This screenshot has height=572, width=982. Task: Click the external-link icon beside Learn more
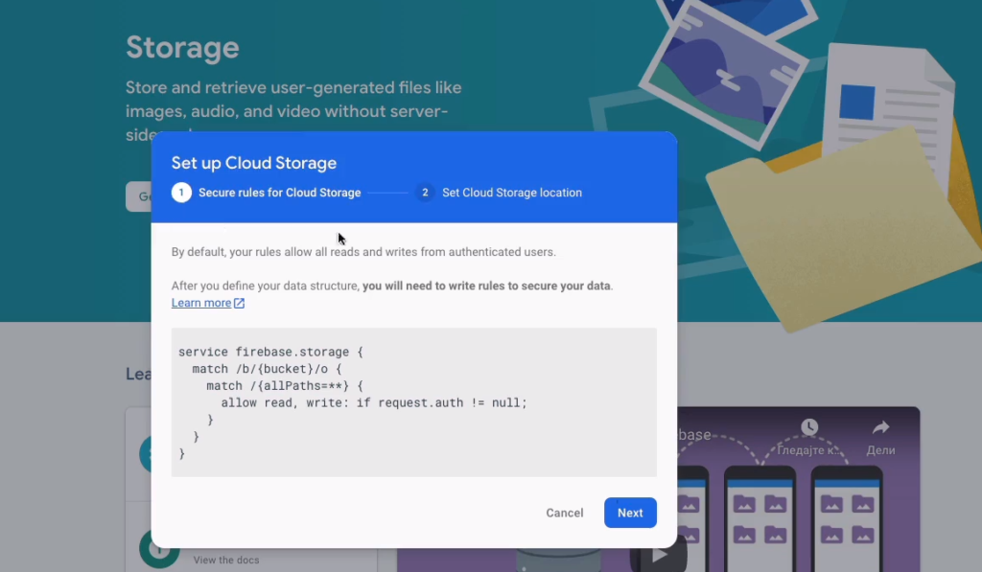click(240, 304)
